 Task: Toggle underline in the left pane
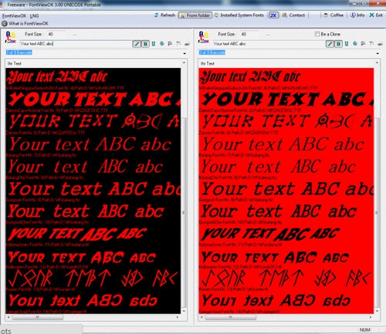(x=154, y=44)
